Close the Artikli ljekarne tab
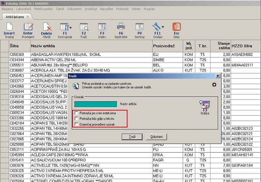The width and height of the screenshot is (261, 182). 28,17
